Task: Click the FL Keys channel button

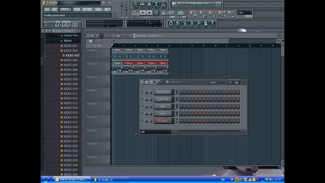Action: click(162, 121)
